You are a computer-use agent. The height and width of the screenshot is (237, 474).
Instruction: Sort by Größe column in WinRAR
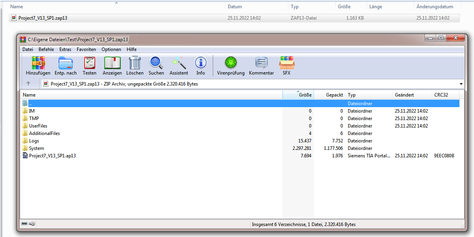(x=298, y=95)
